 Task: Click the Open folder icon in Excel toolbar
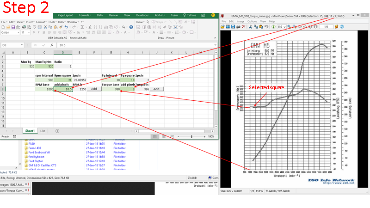[8, 27]
